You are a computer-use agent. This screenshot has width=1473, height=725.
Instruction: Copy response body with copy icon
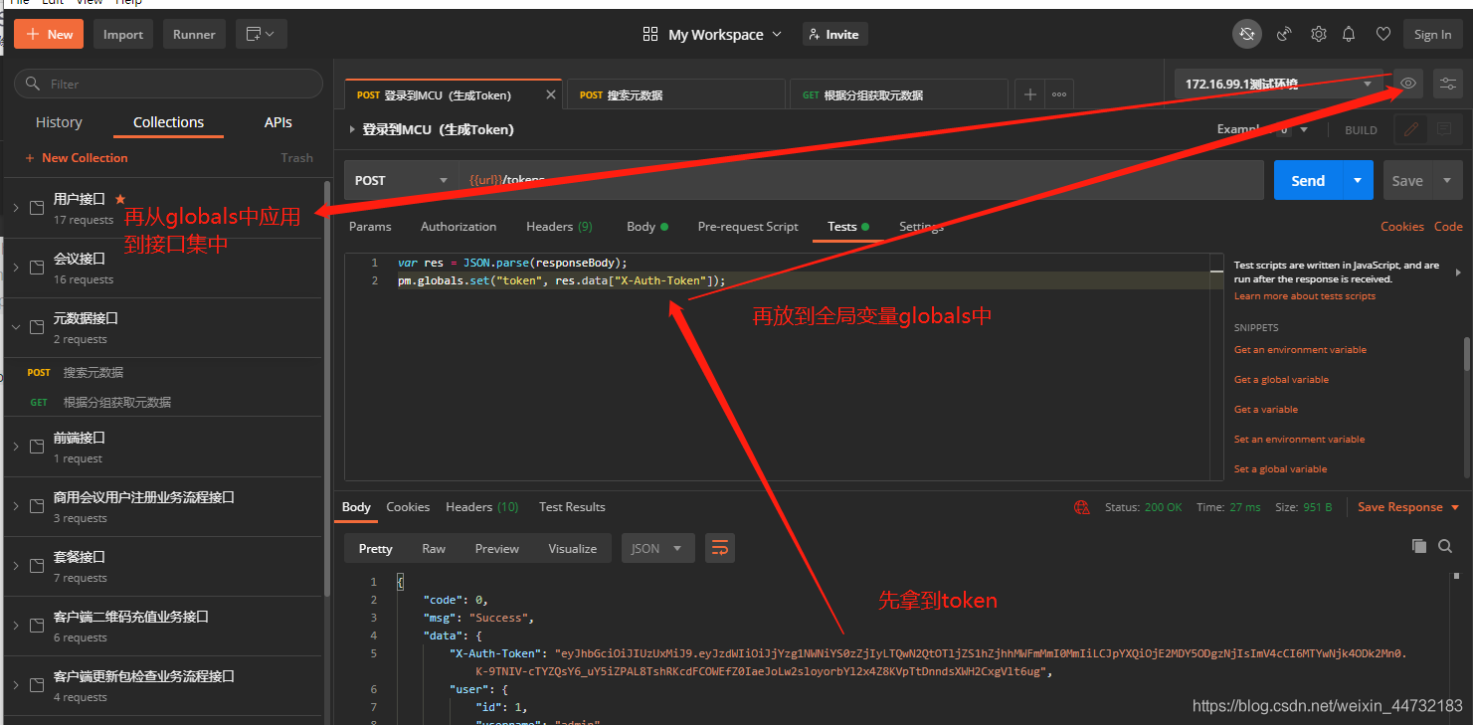1419,546
